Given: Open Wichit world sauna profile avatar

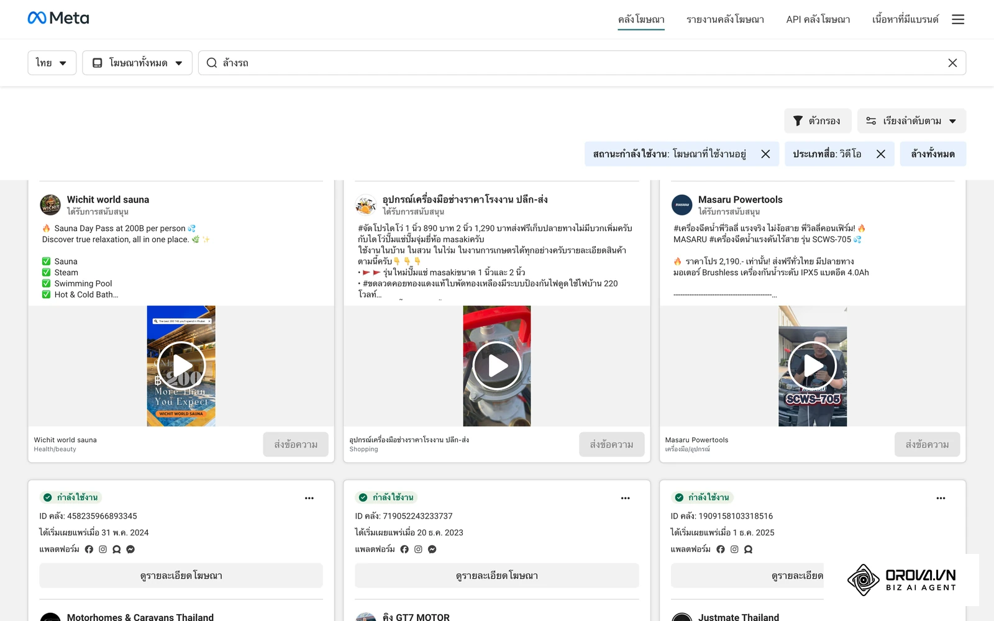Looking at the screenshot, I should point(50,205).
